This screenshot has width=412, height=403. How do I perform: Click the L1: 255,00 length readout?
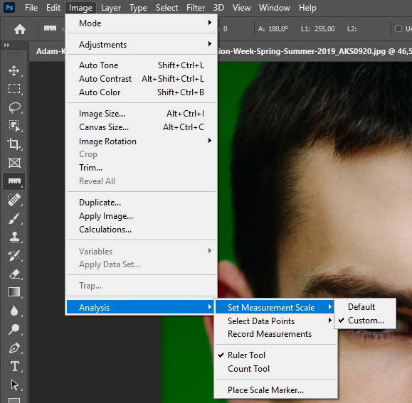[317, 29]
